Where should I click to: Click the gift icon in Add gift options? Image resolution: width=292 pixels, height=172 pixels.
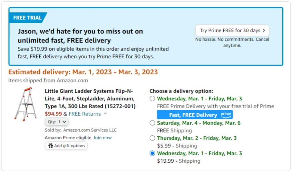[x=51, y=146]
